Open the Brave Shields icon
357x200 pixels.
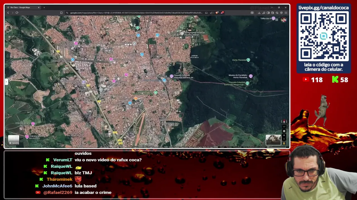pyautogui.click(x=217, y=12)
